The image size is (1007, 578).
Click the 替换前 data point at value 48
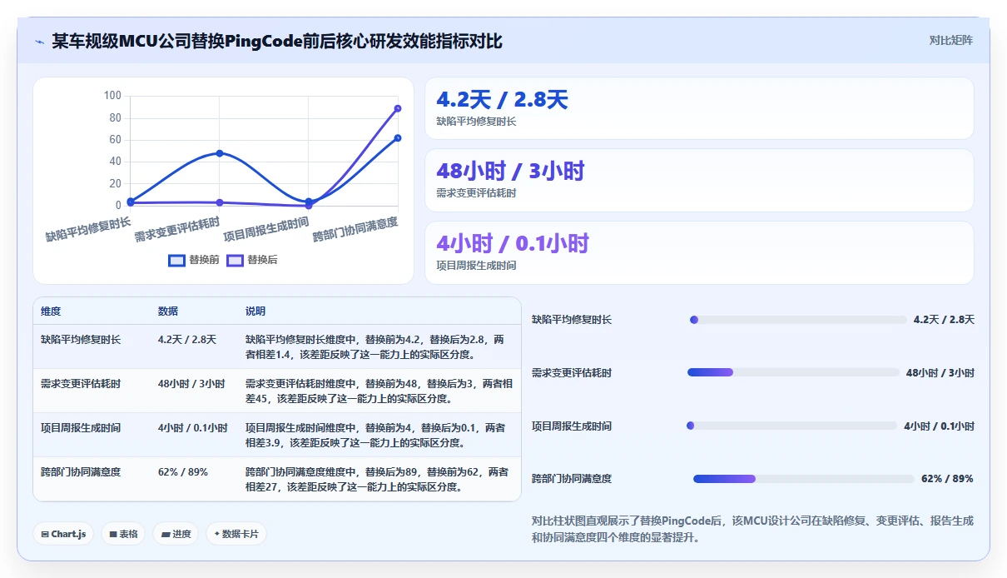pos(220,153)
